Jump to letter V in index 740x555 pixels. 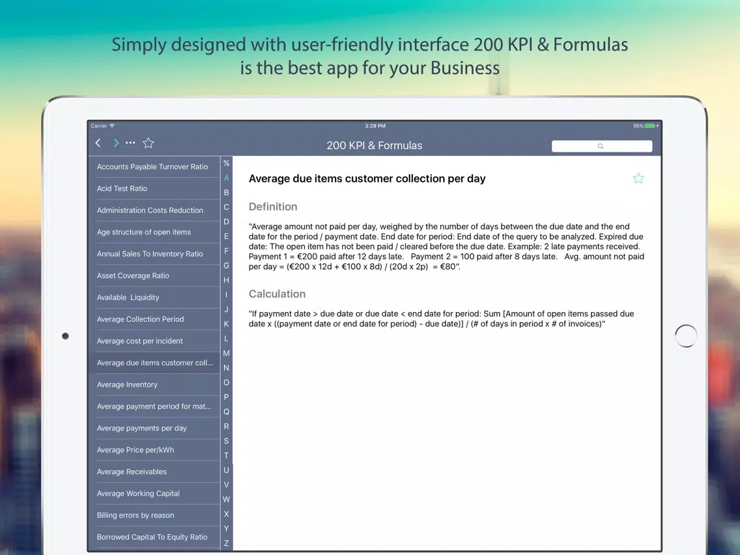coord(227,485)
